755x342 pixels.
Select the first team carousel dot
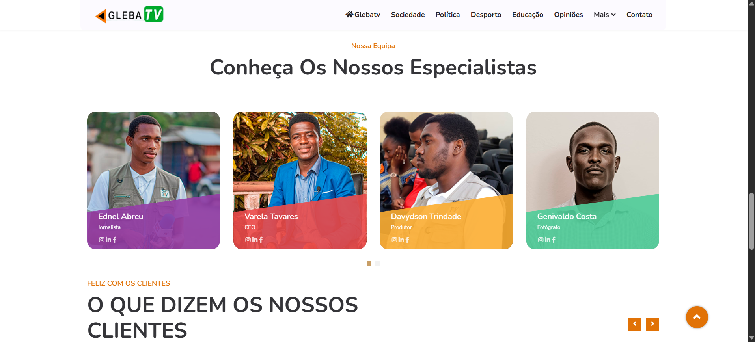tap(369, 263)
